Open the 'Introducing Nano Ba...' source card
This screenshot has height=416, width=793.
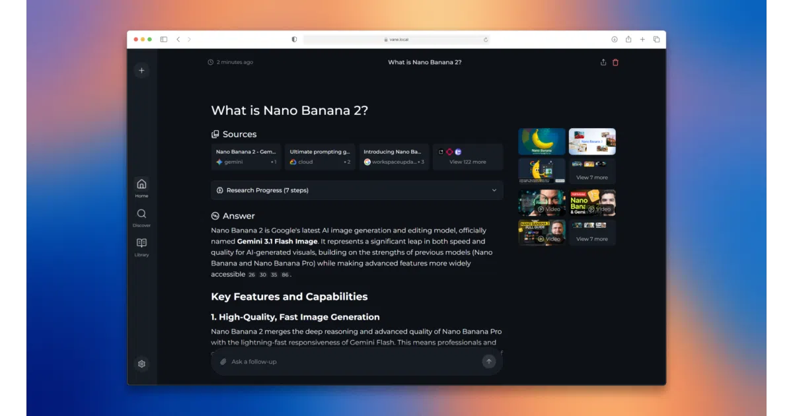(394, 157)
